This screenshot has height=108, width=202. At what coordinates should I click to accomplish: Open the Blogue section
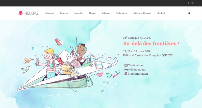click(92, 13)
